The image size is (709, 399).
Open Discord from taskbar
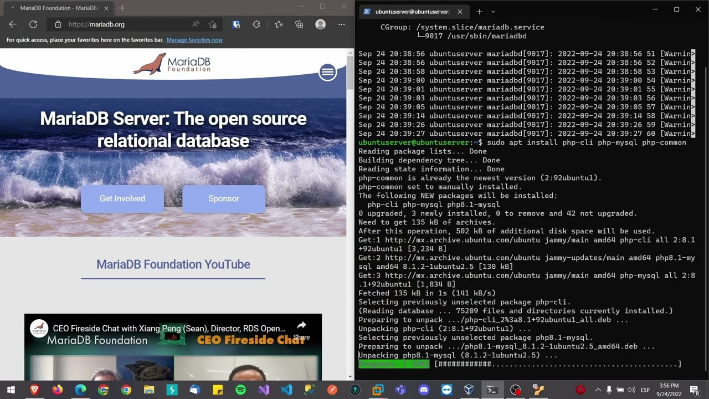point(424,390)
